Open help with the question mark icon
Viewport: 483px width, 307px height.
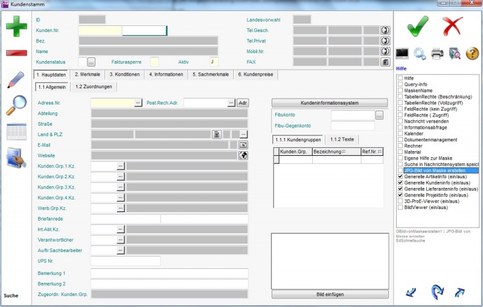pyautogui.click(x=472, y=54)
